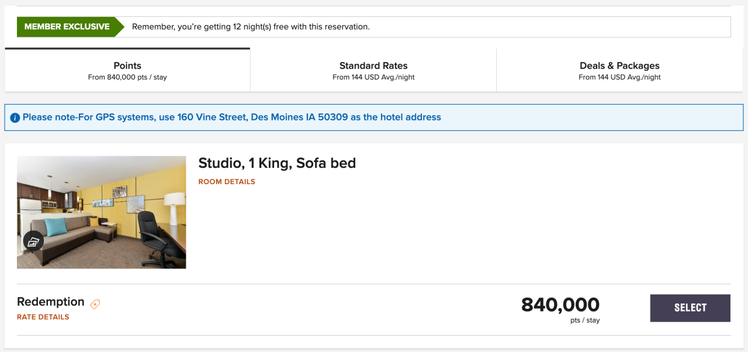Image resolution: width=748 pixels, height=352 pixels.
Task: Click From 840,000 pts / stay under Points
Action: coord(127,77)
